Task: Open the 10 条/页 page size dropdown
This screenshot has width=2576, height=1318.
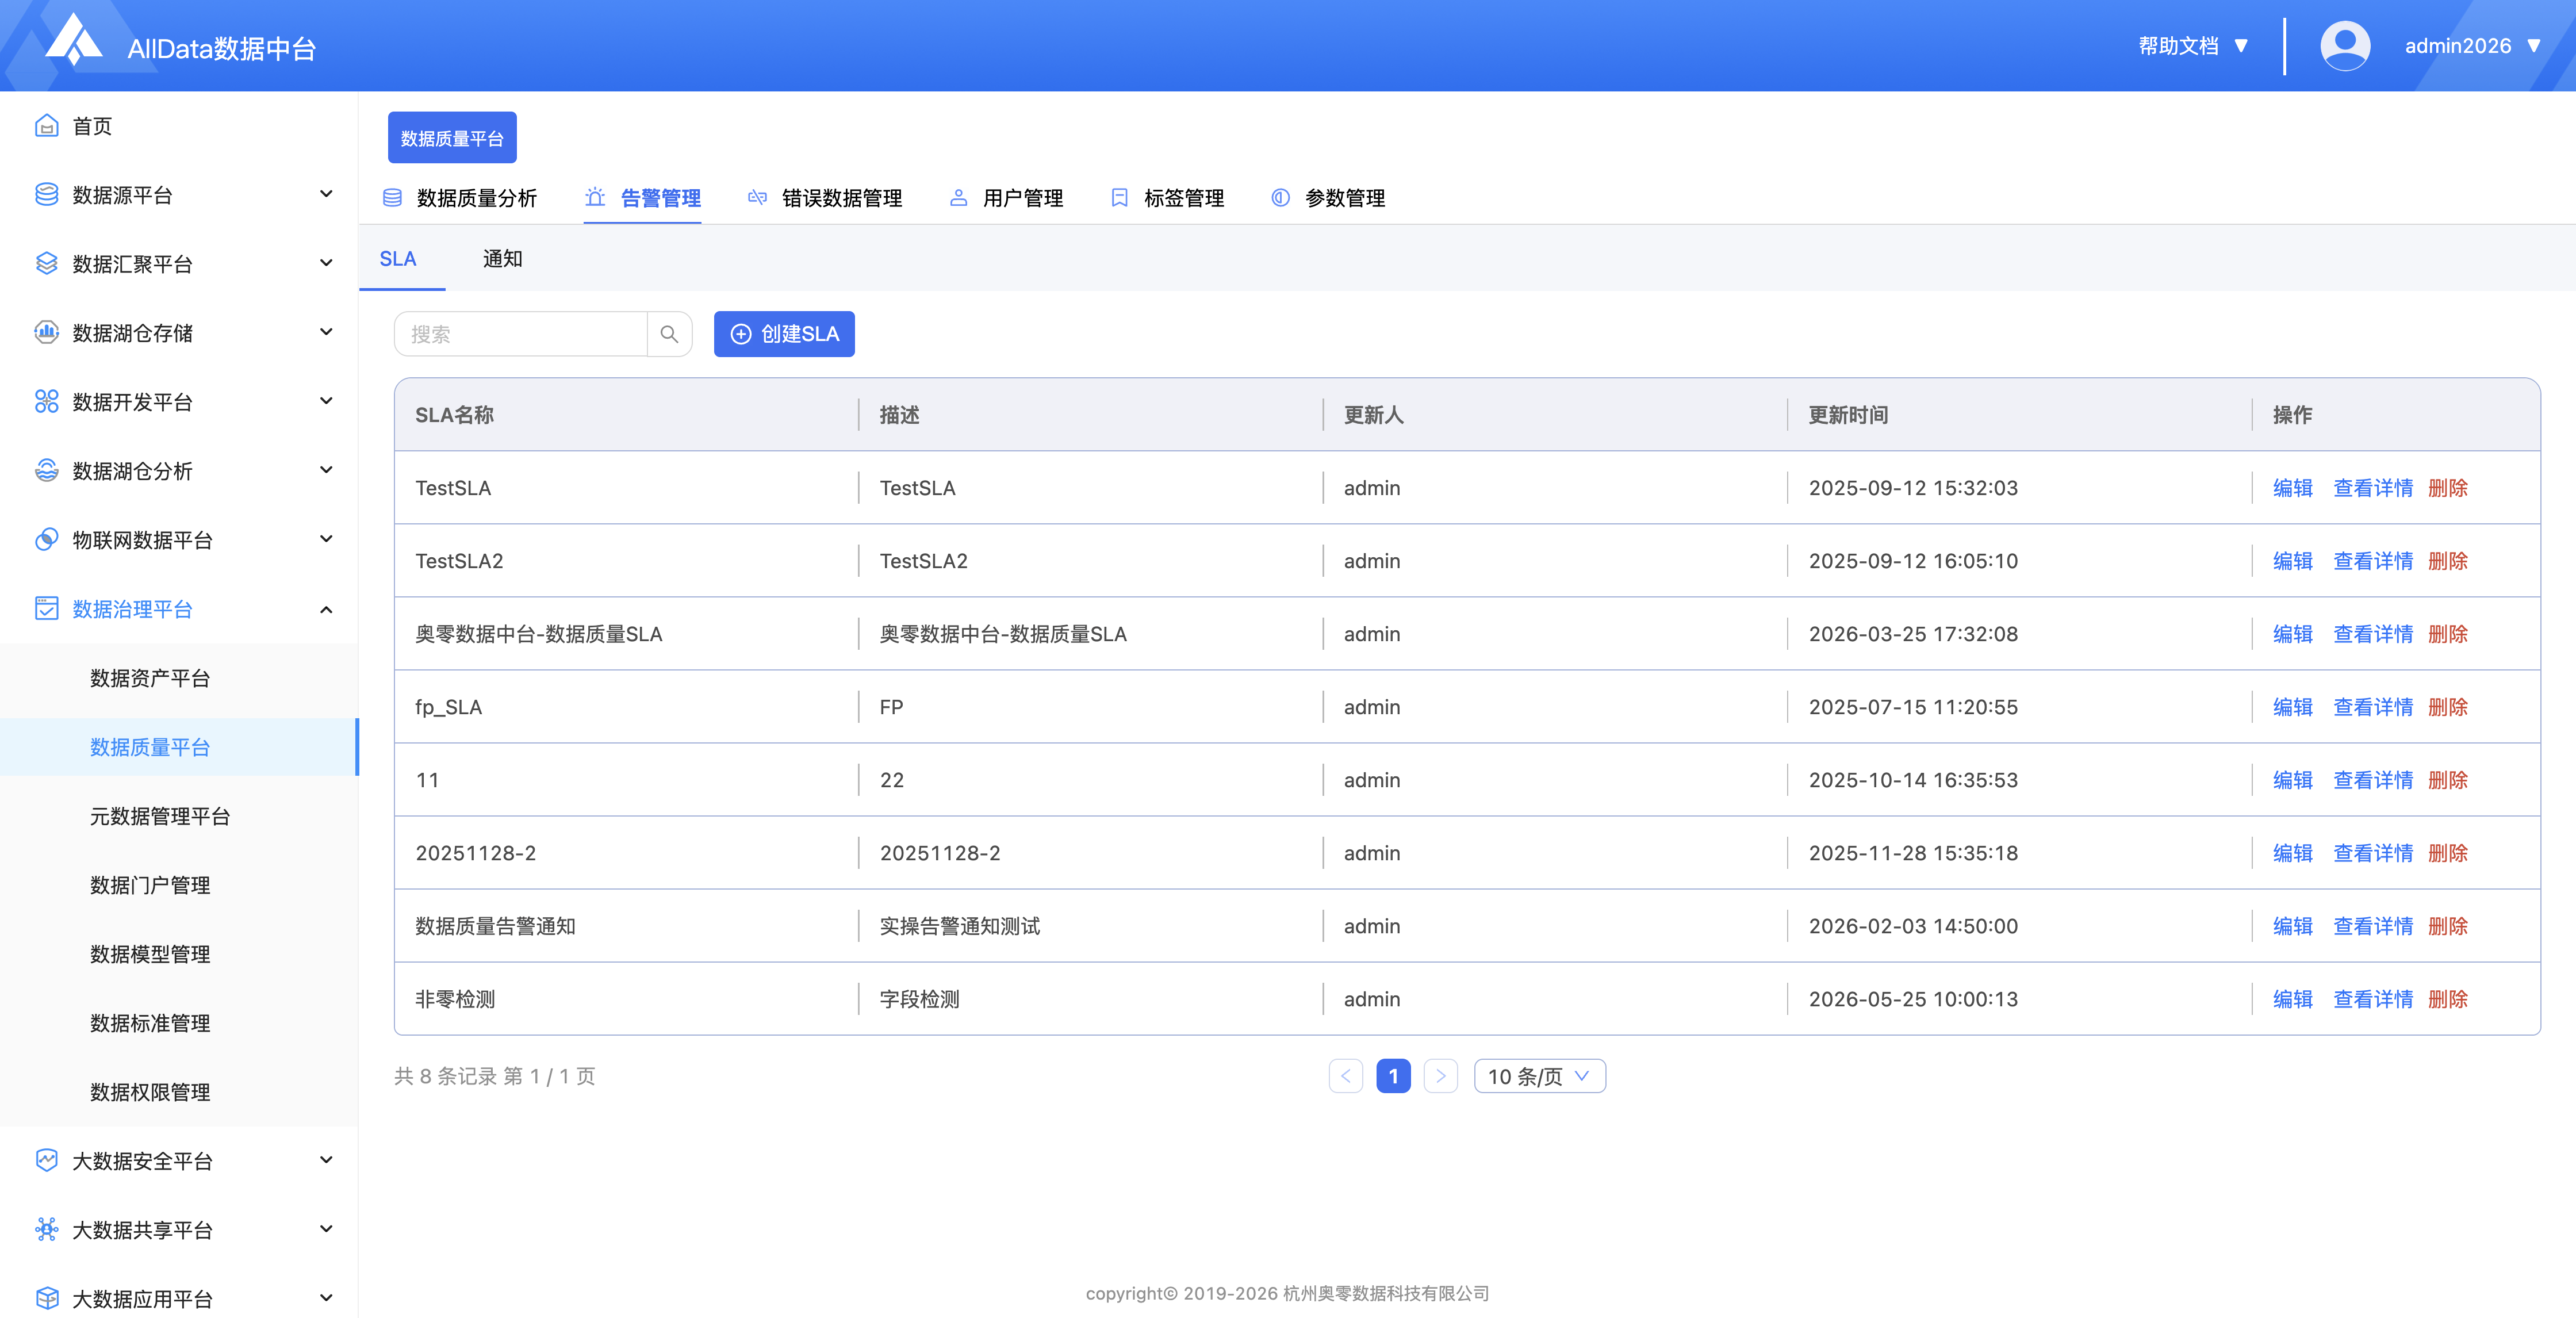Action: coord(1539,1076)
